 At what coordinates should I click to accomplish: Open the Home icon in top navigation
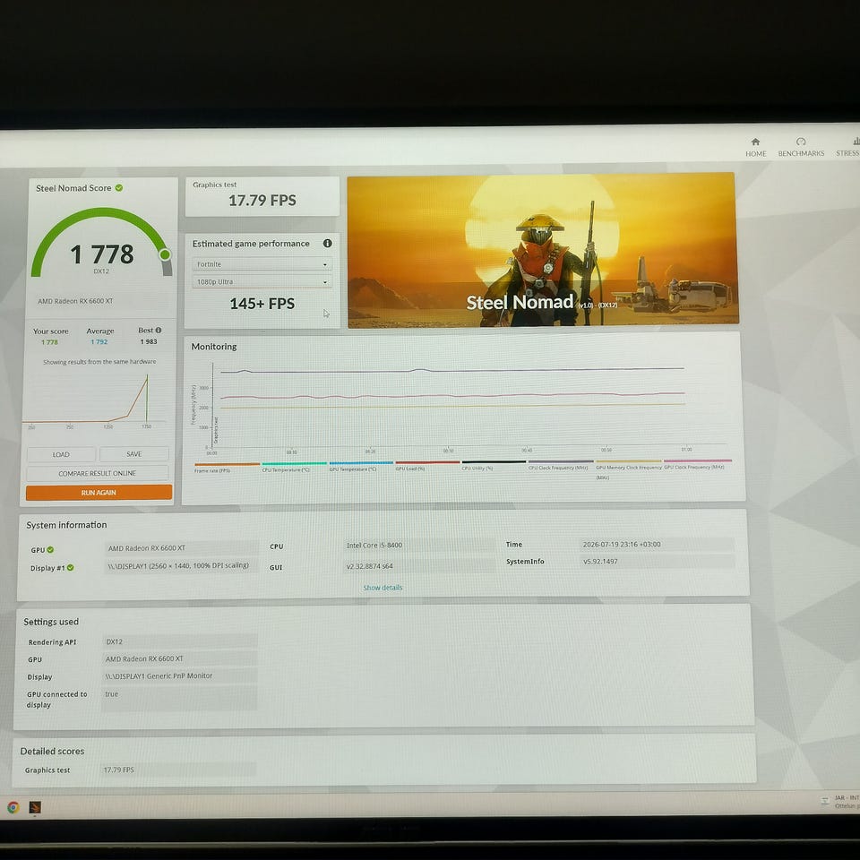755,142
